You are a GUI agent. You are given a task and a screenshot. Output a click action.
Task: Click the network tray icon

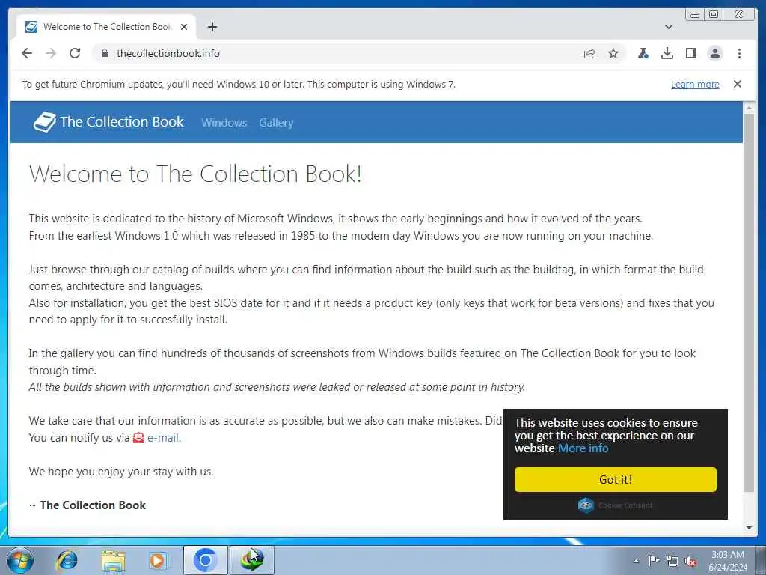pos(672,562)
